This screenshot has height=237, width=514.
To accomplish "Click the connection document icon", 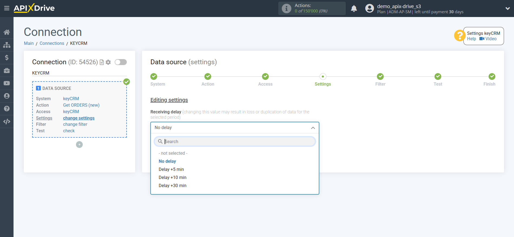I will 102,62.
